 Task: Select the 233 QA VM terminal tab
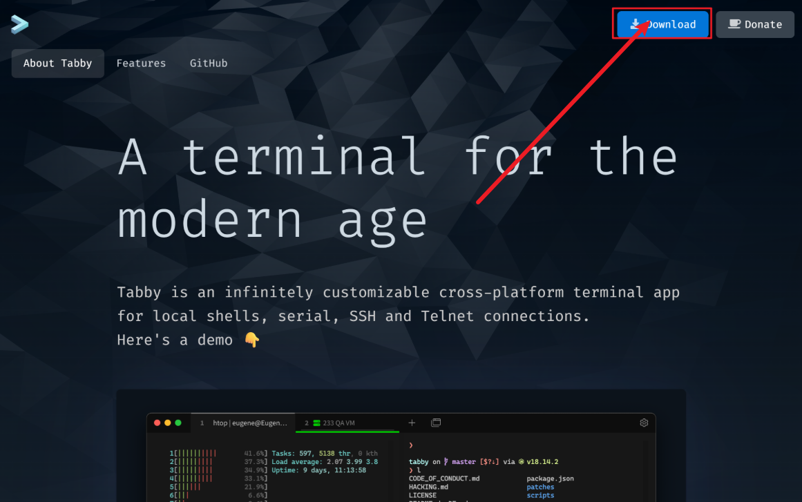click(x=347, y=423)
